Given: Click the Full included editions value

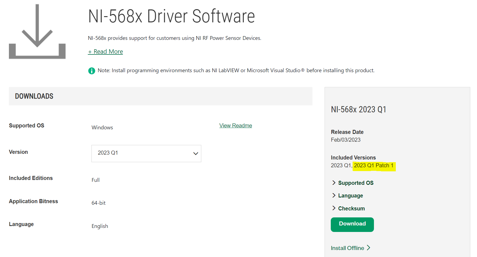Looking at the screenshot, I should [x=96, y=180].
